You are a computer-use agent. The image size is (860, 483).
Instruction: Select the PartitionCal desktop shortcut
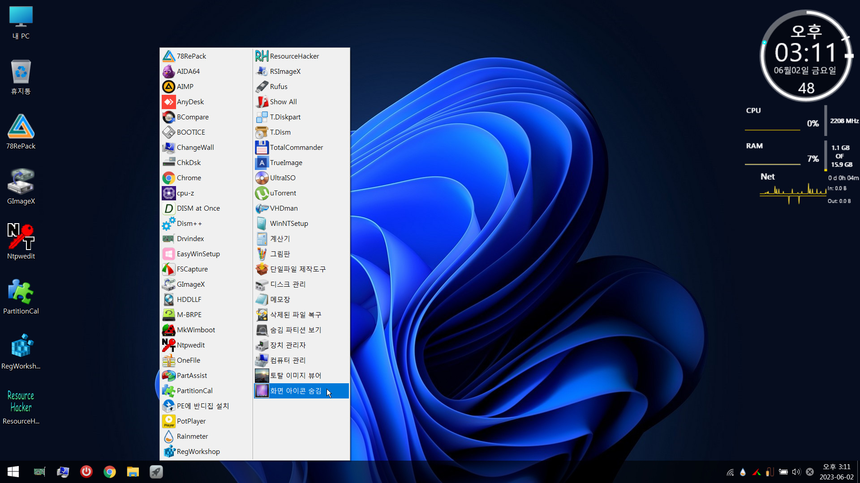[21, 297]
